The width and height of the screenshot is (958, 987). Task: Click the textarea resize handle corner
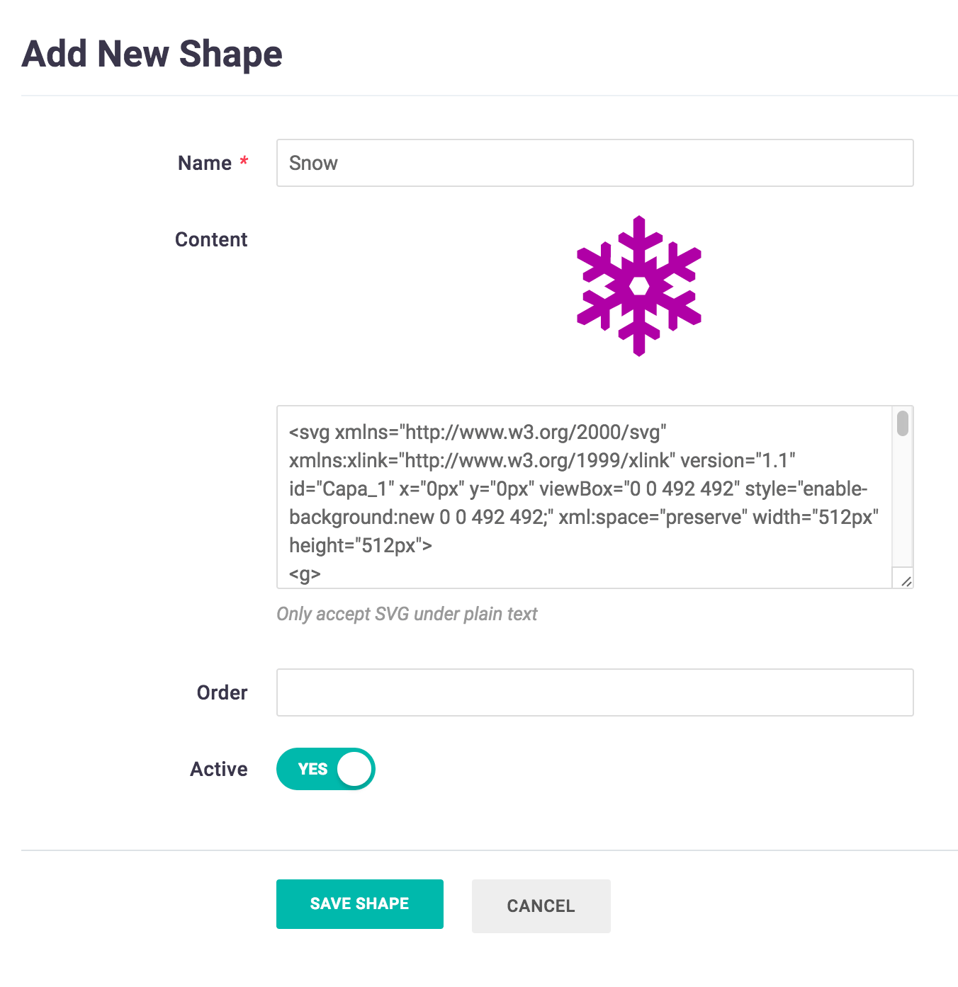coord(906,581)
